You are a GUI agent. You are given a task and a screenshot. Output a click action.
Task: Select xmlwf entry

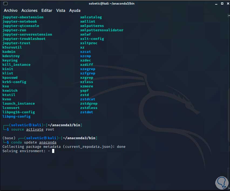tap(86, 35)
